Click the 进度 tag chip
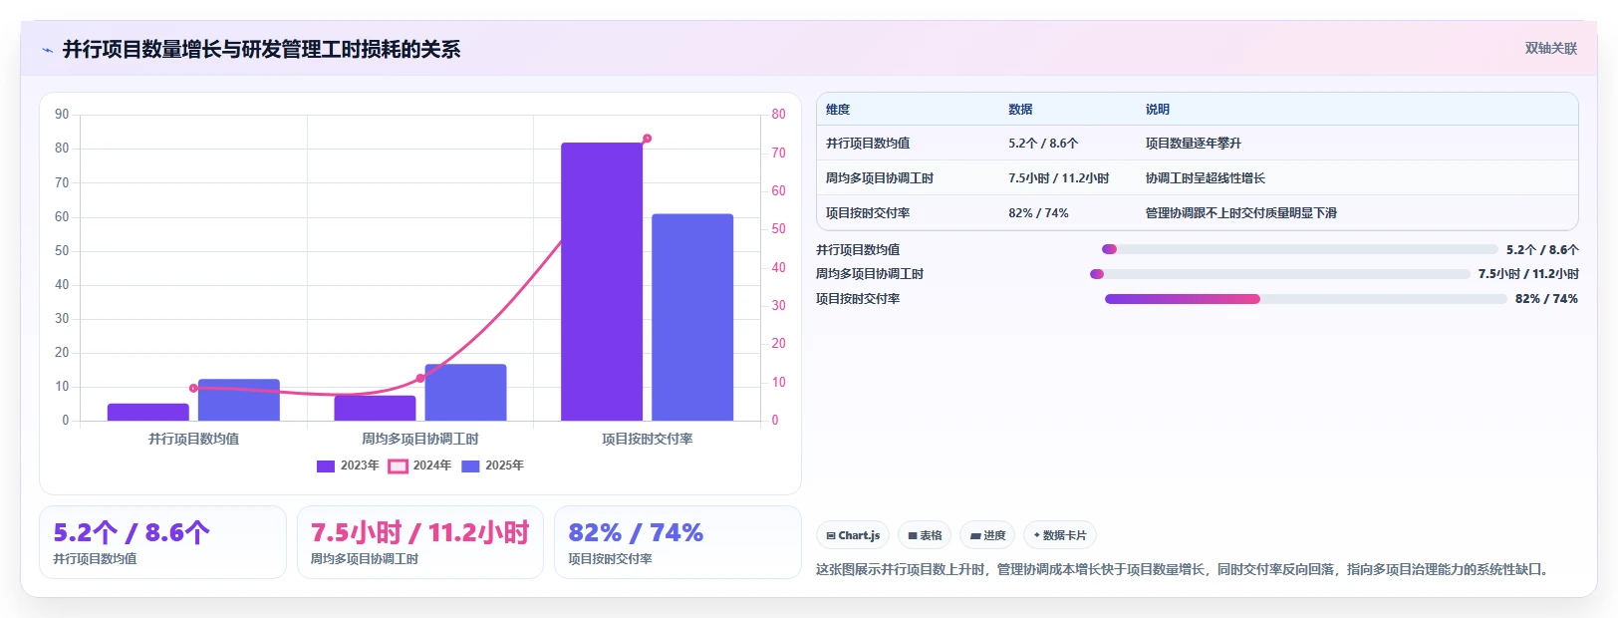This screenshot has height=618, width=1618. click(987, 535)
